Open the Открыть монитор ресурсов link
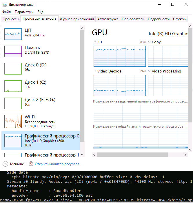This screenshot has width=193, height=203. point(57,164)
